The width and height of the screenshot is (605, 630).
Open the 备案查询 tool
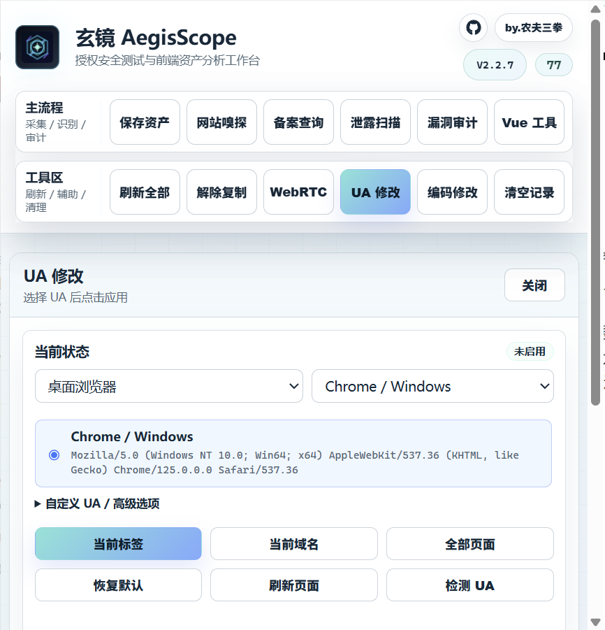pos(298,122)
